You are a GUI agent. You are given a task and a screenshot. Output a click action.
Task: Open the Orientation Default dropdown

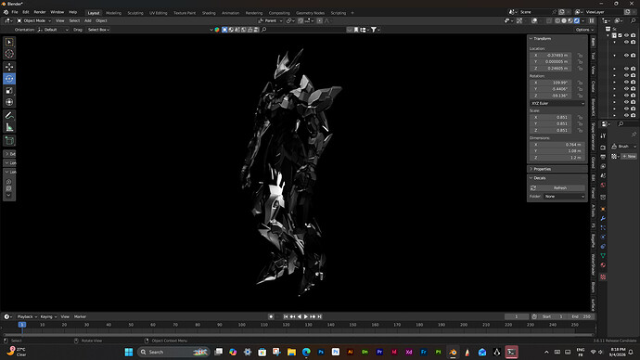[53, 30]
